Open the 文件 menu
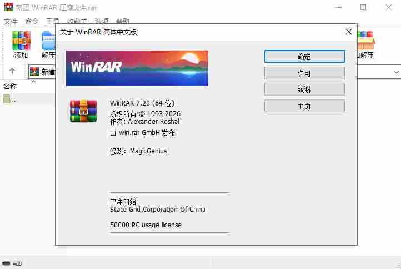The width and height of the screenshot is (401, 269). (x=11, y=21)
